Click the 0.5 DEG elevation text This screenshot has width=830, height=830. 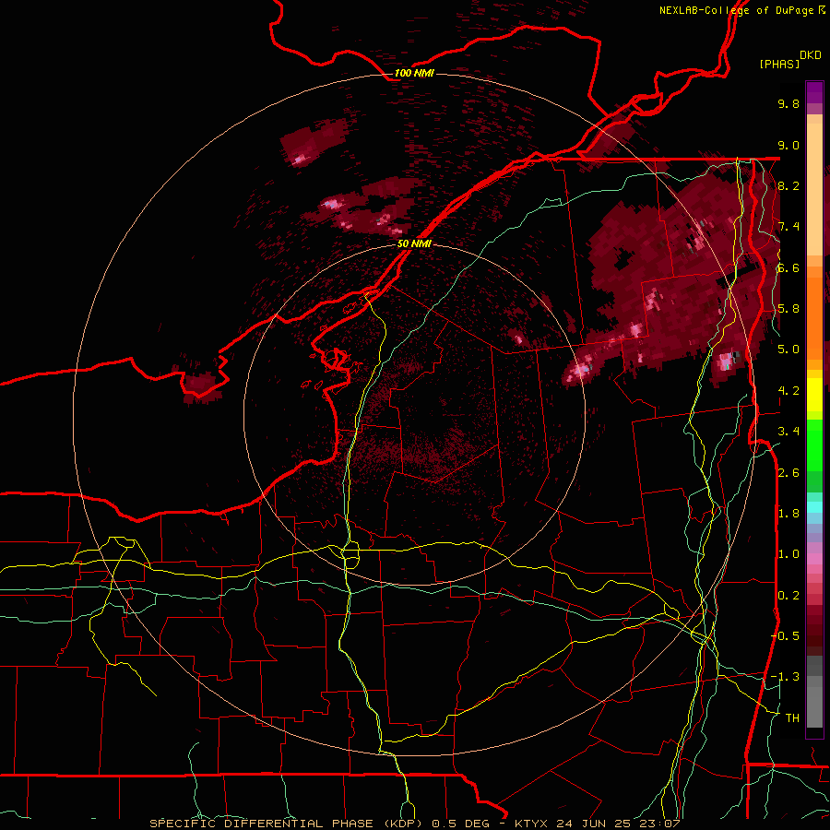coord(460,824)
